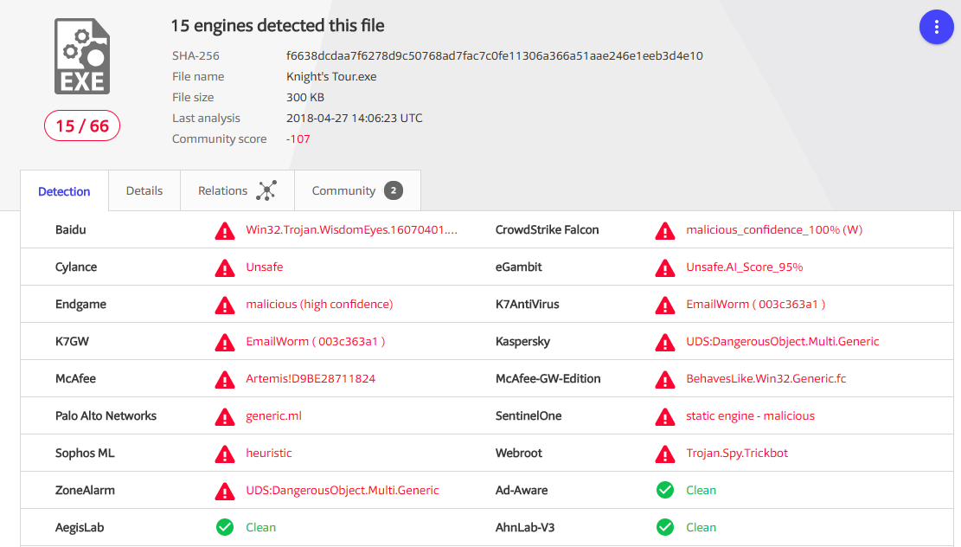Click the Baidu result Win32.Trojan.WisdomEyes
The image size is (961, 547).
pyautogui.click(x=352, y=230)
